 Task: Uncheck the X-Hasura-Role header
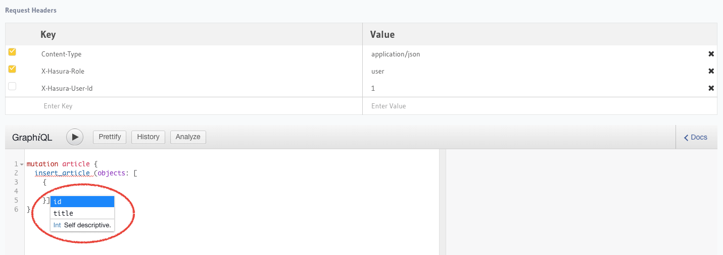pos(12,69)
